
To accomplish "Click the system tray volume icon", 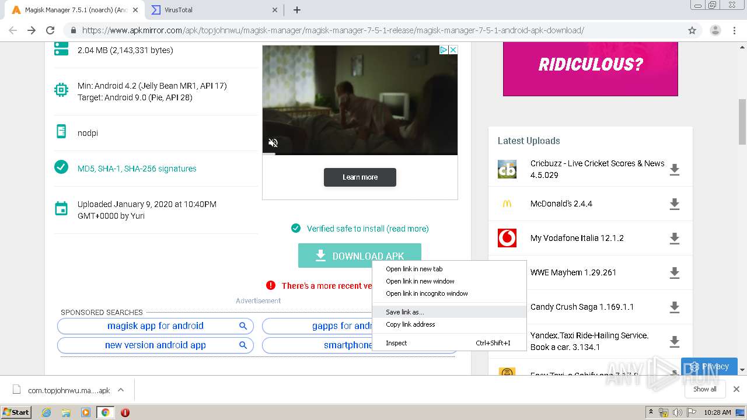I will pos(678,412).
